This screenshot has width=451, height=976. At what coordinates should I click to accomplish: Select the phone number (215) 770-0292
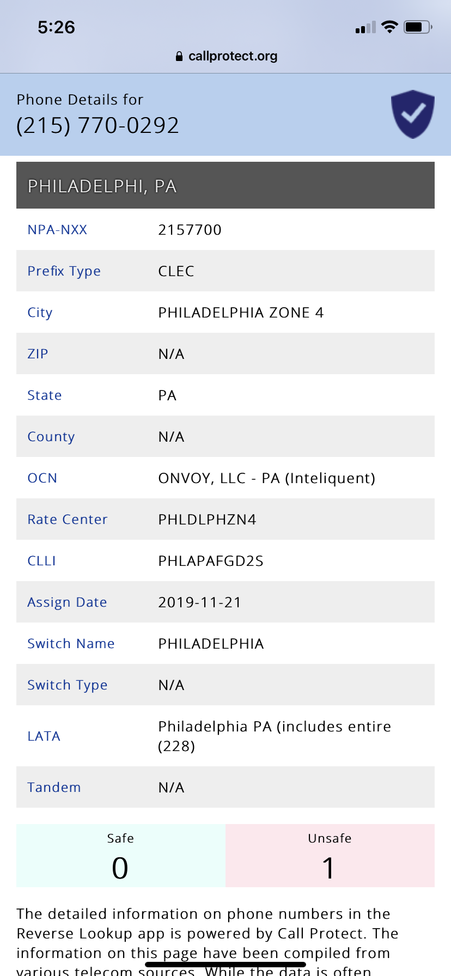[x=97, y=125]
